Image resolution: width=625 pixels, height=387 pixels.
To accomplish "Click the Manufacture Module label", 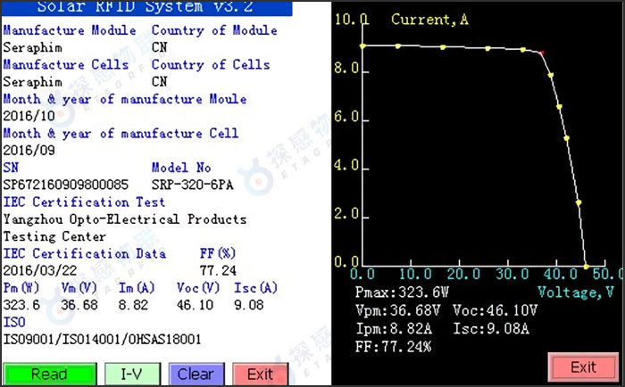I will pos(70,30).
